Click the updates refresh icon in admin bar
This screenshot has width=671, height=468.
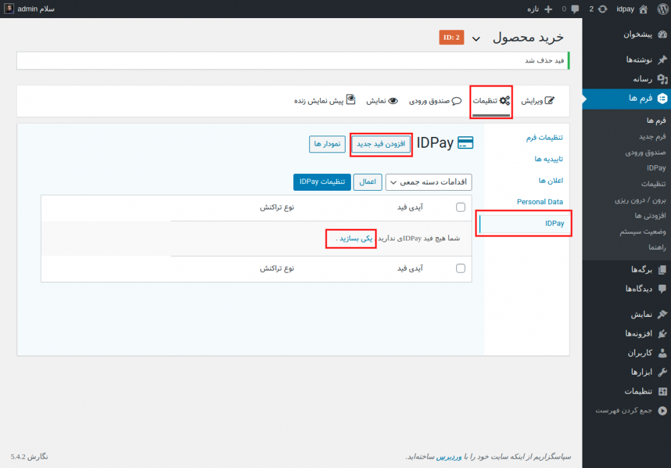point(603,9)
